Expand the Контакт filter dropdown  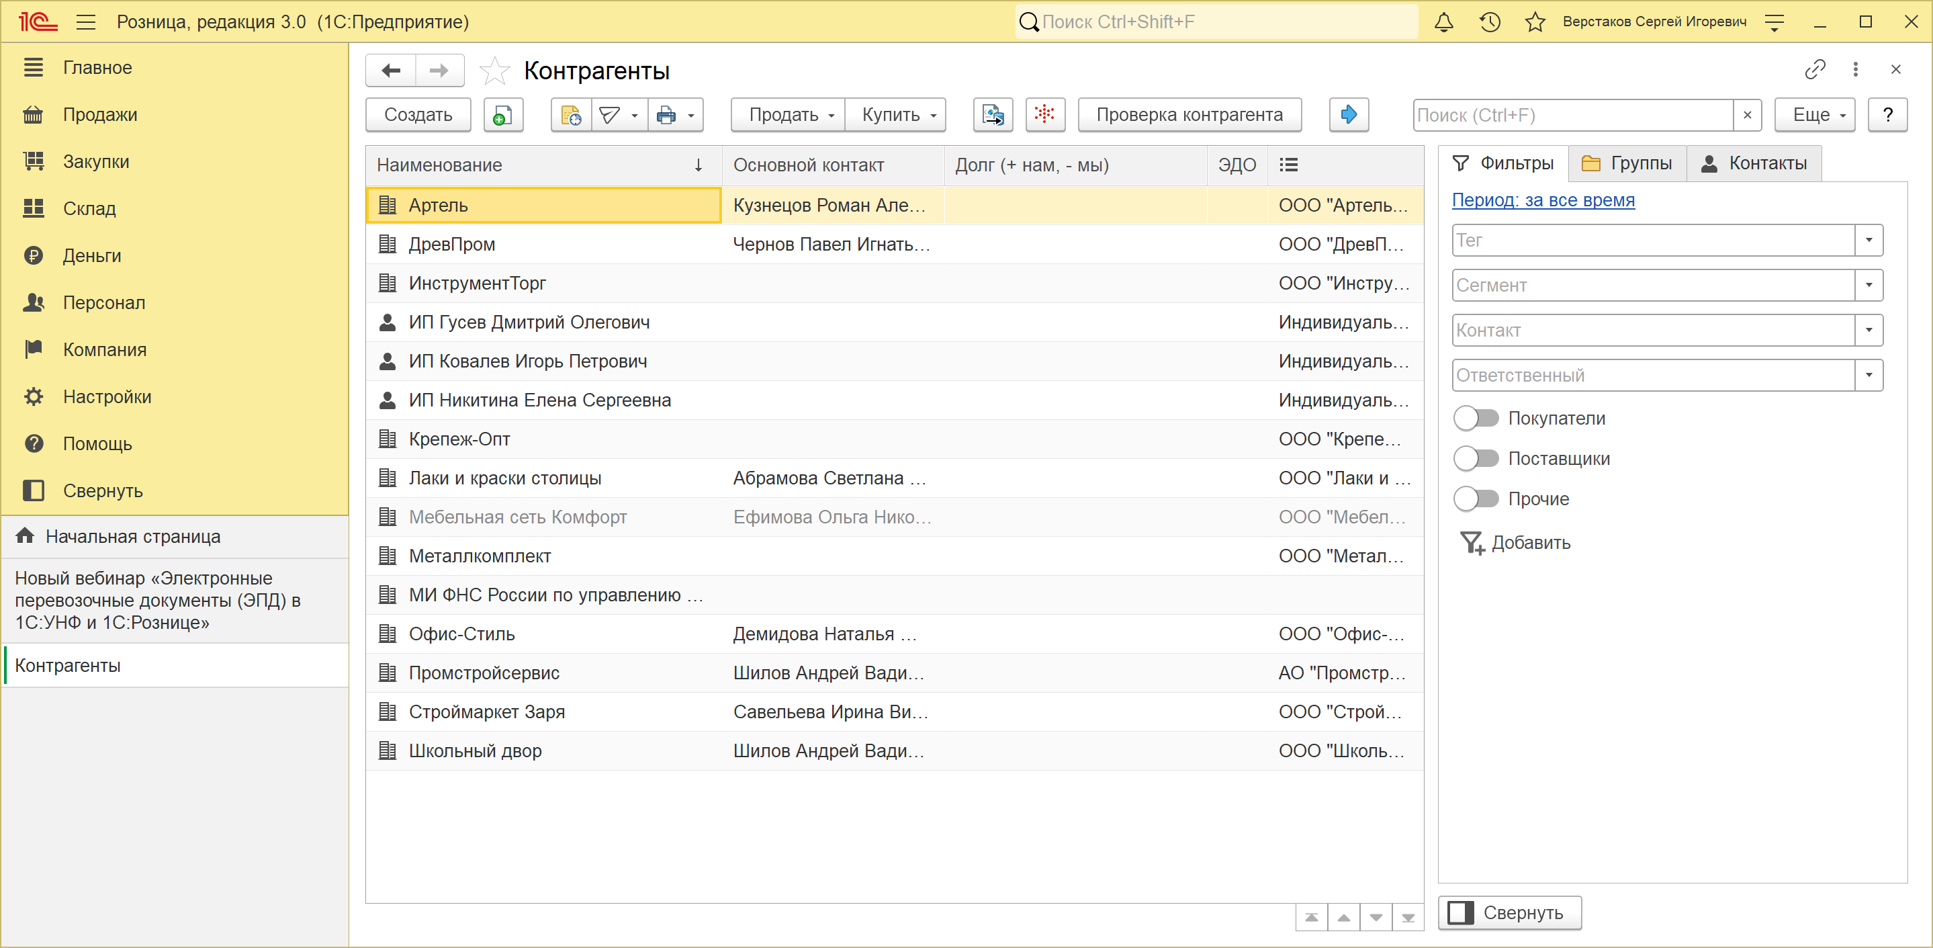[x=1869, y=331]
